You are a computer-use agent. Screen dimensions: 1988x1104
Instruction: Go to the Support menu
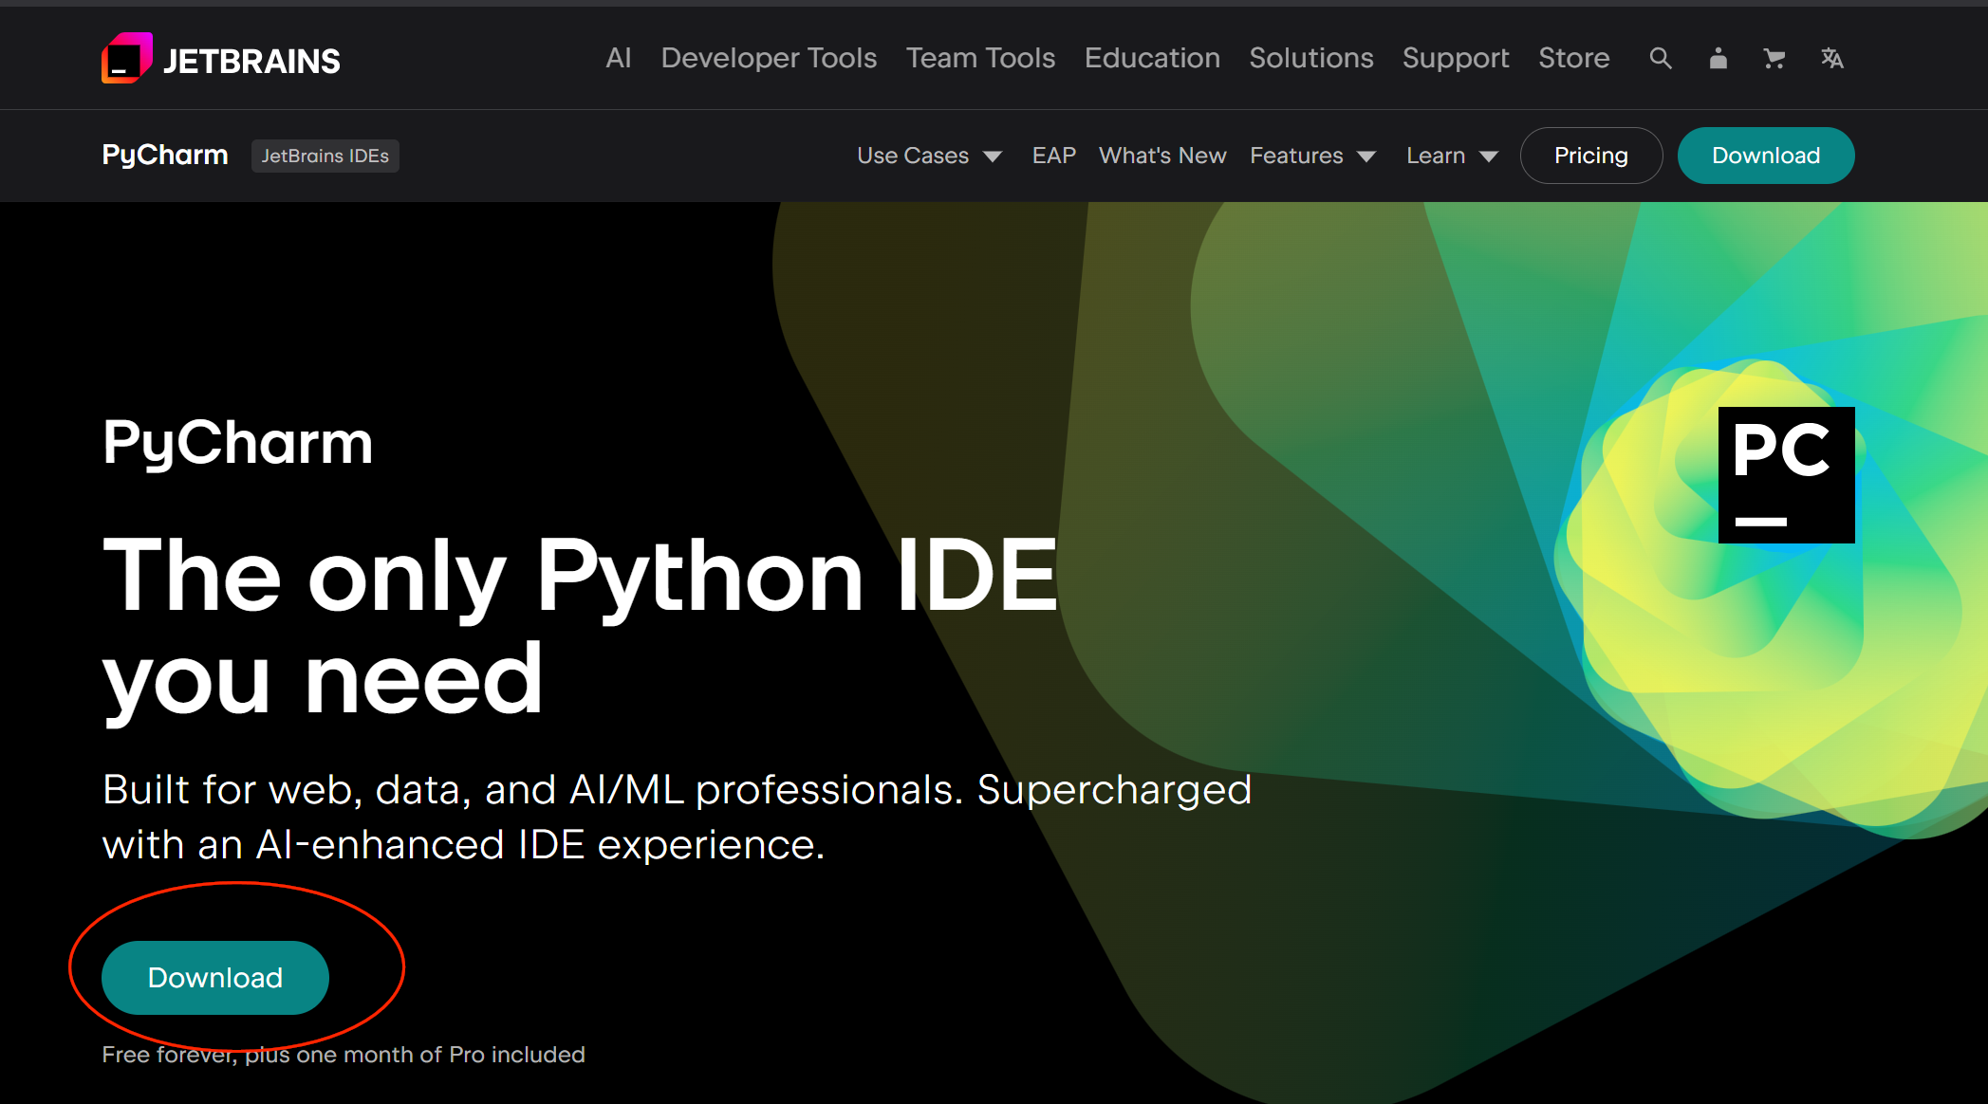coord(1456,59)
